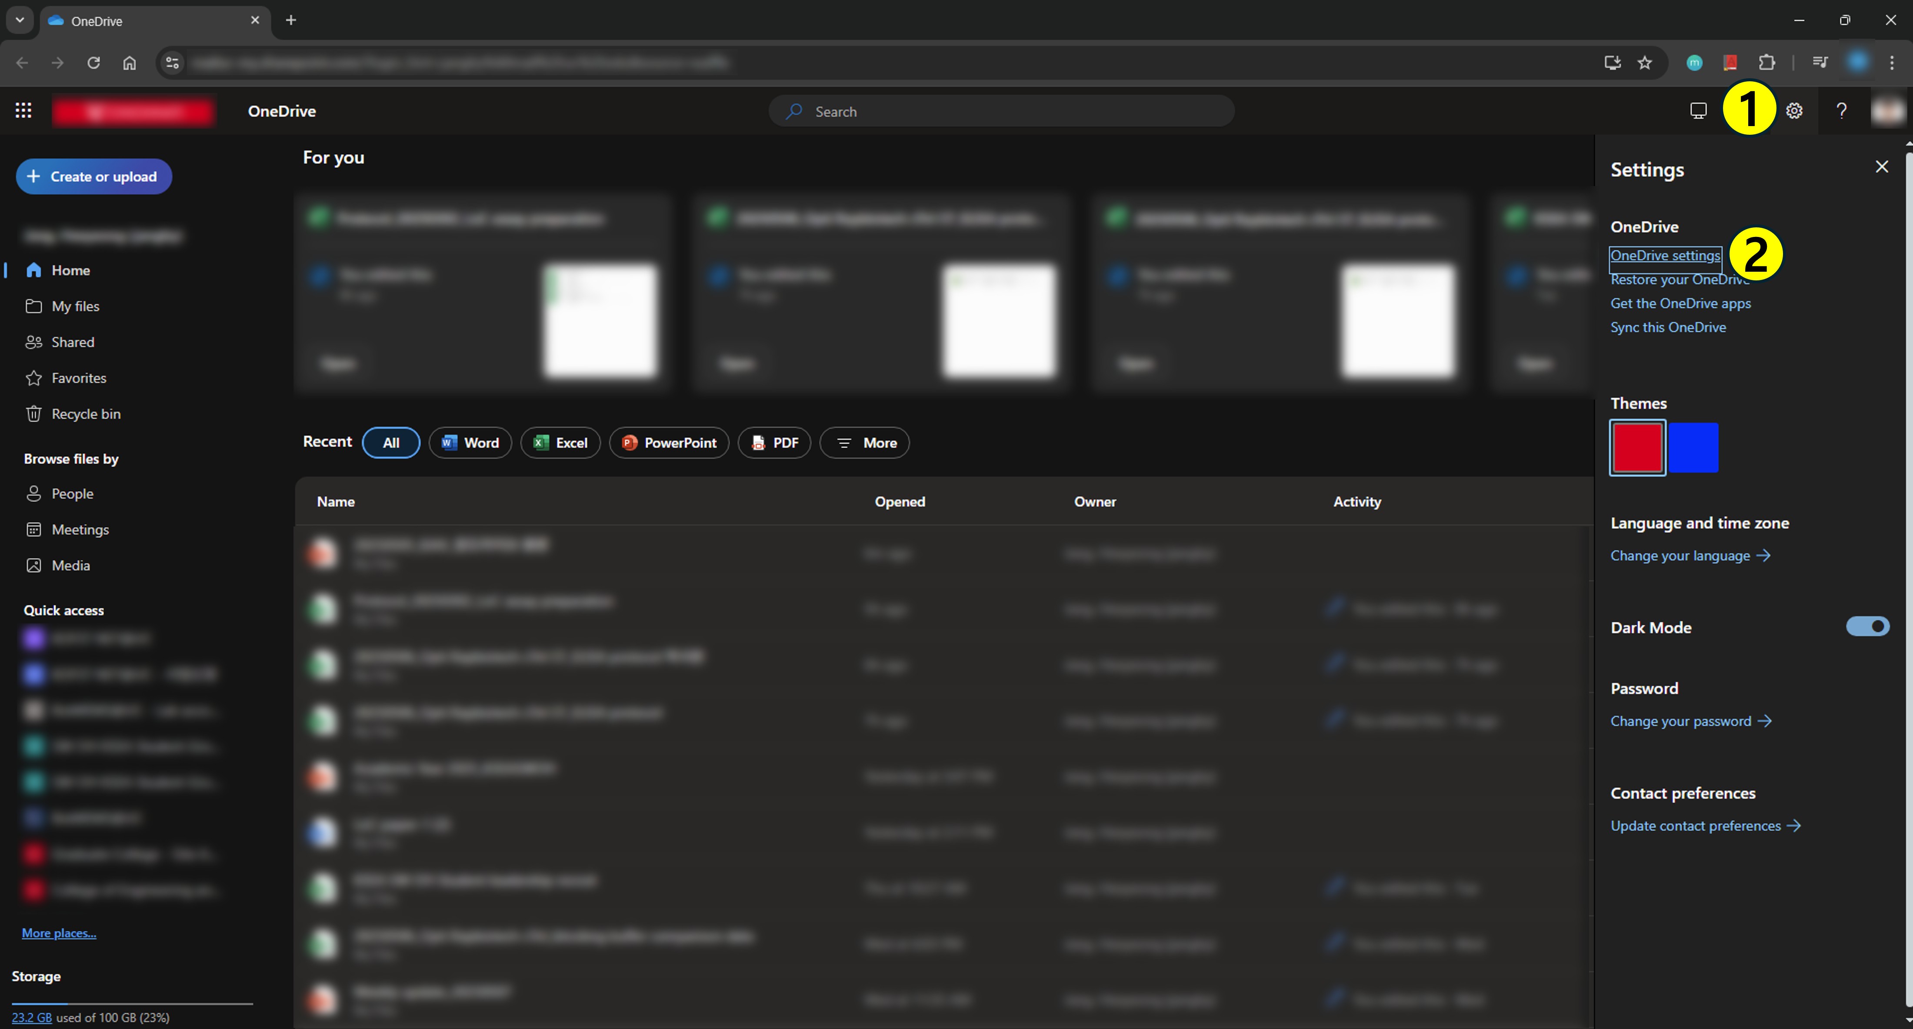Click the OneDrive settings link
Image resolution: width=1913 pixels, height=1029 pixels.
click(x=1665, y=255)
